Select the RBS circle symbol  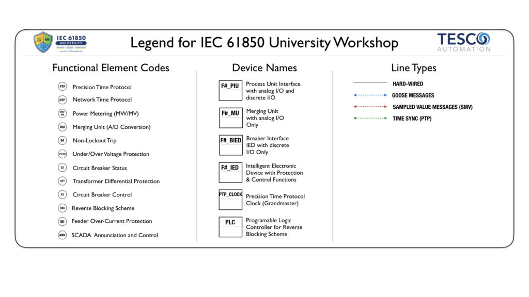(x=63, y=208)
